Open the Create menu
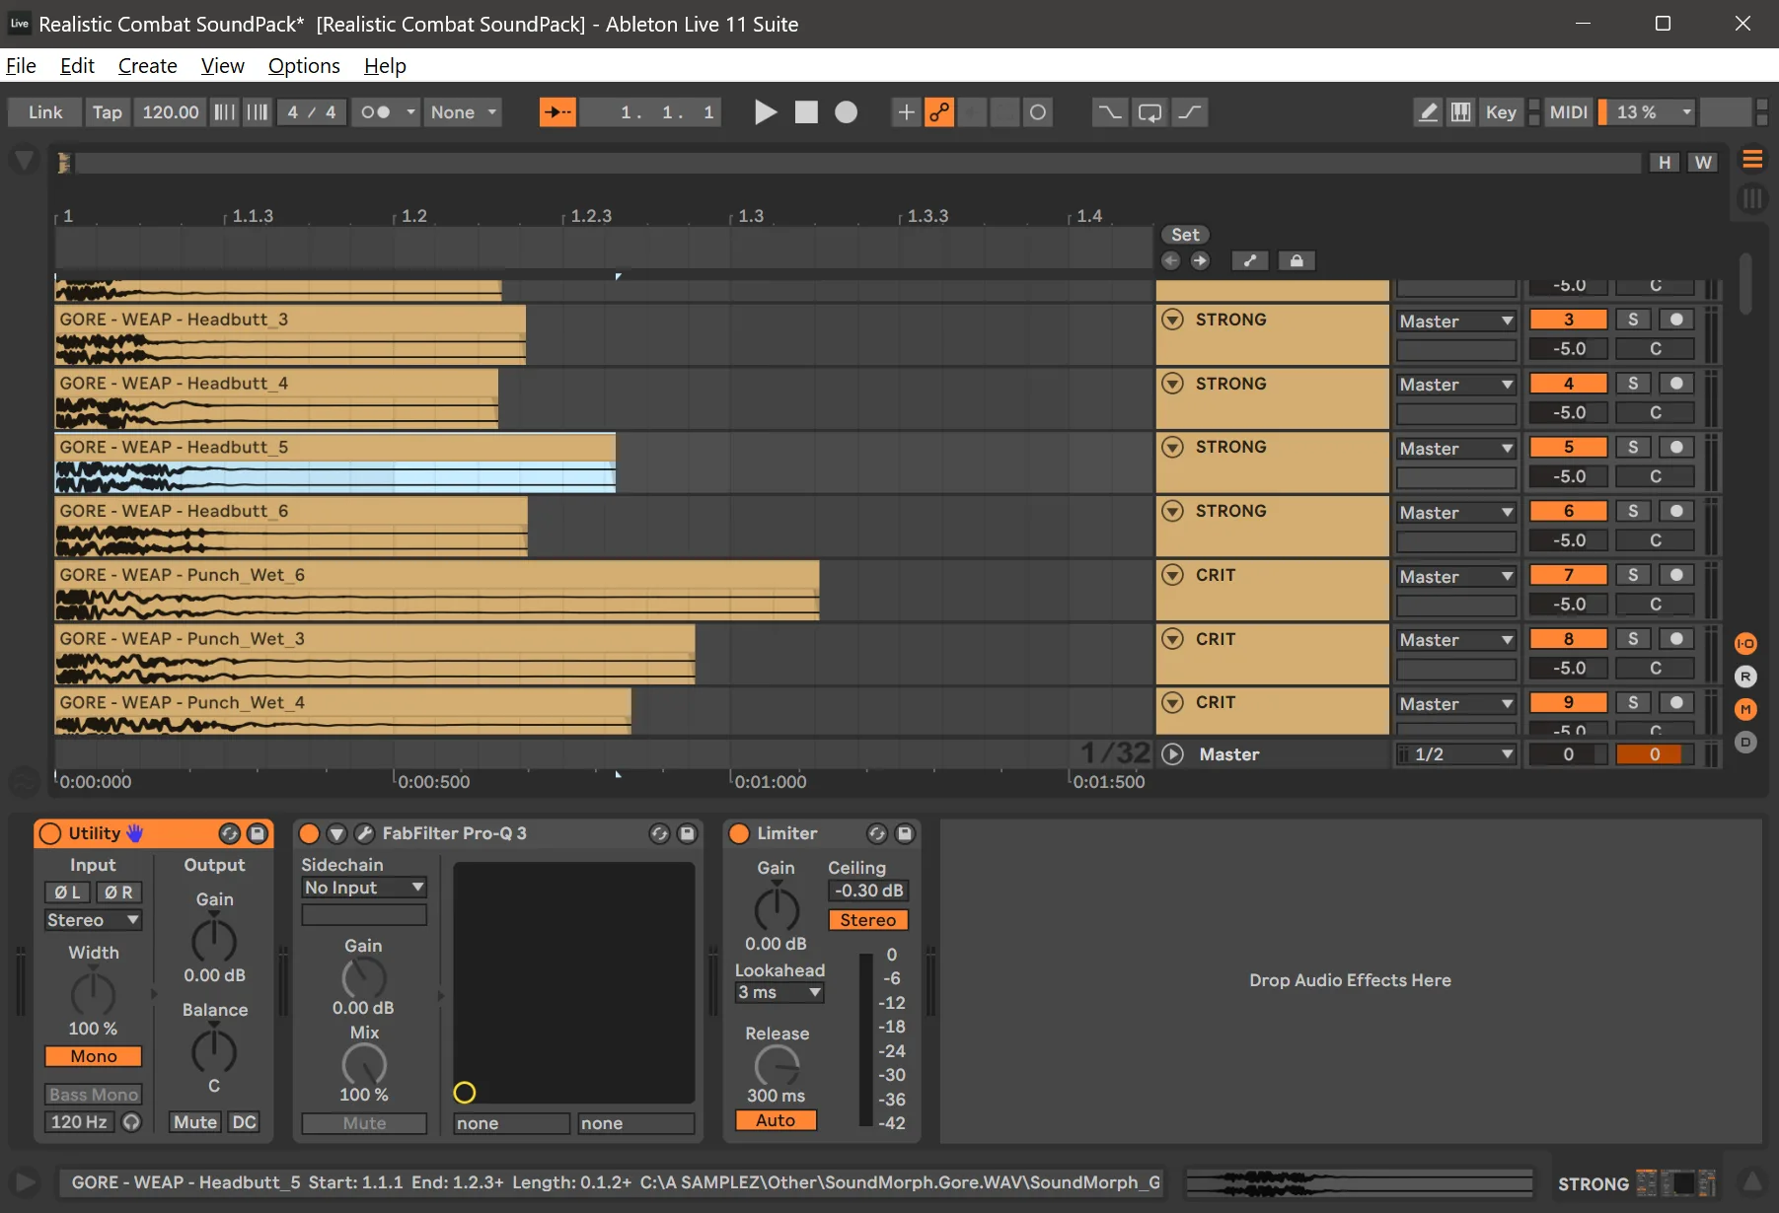1779x1213 pixels. click(147, 65)
